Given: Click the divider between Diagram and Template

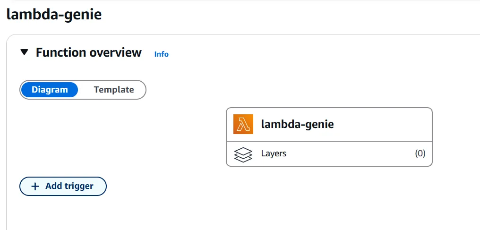Looking at the screenshot, I should 81,90.
